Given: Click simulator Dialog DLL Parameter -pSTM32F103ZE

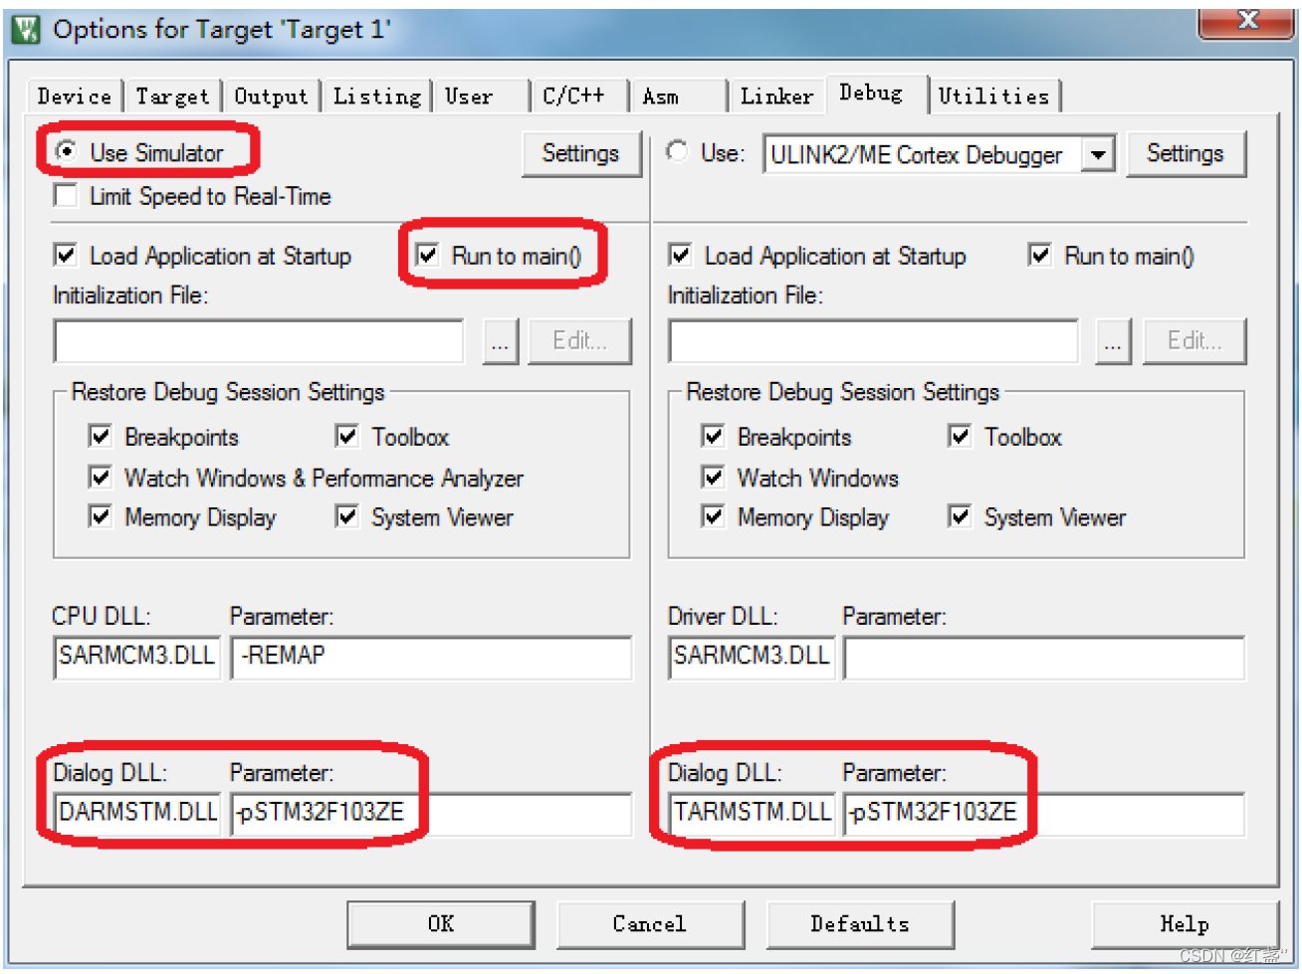Looking at the screenshot, I should point(431,813).
